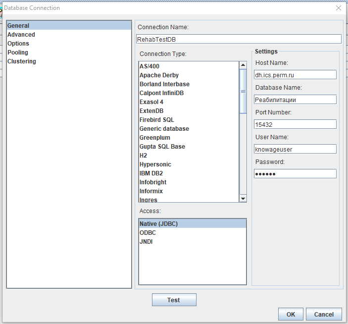
Task: Choose Greenplum connection type
Action: [189, 137]
